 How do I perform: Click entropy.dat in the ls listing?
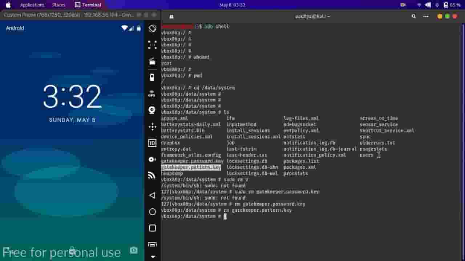pyautogui.click(x=176, y=149)
